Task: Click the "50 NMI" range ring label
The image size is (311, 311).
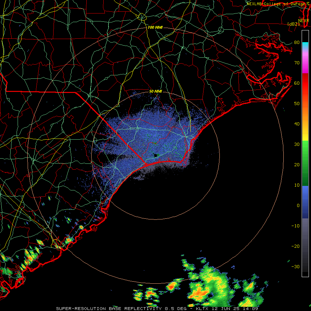Action: click(155, 92)
